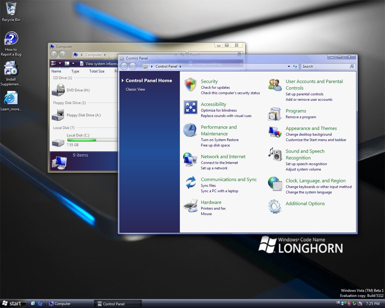The width and height of the screenshot is (385, 308).
Task: Click Free up disk space link
Action: pyautogui.click(x=215, y=145)
